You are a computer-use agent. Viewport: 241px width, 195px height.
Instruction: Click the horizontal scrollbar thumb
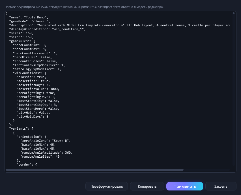pyautogui.click(x=94, y=170)
